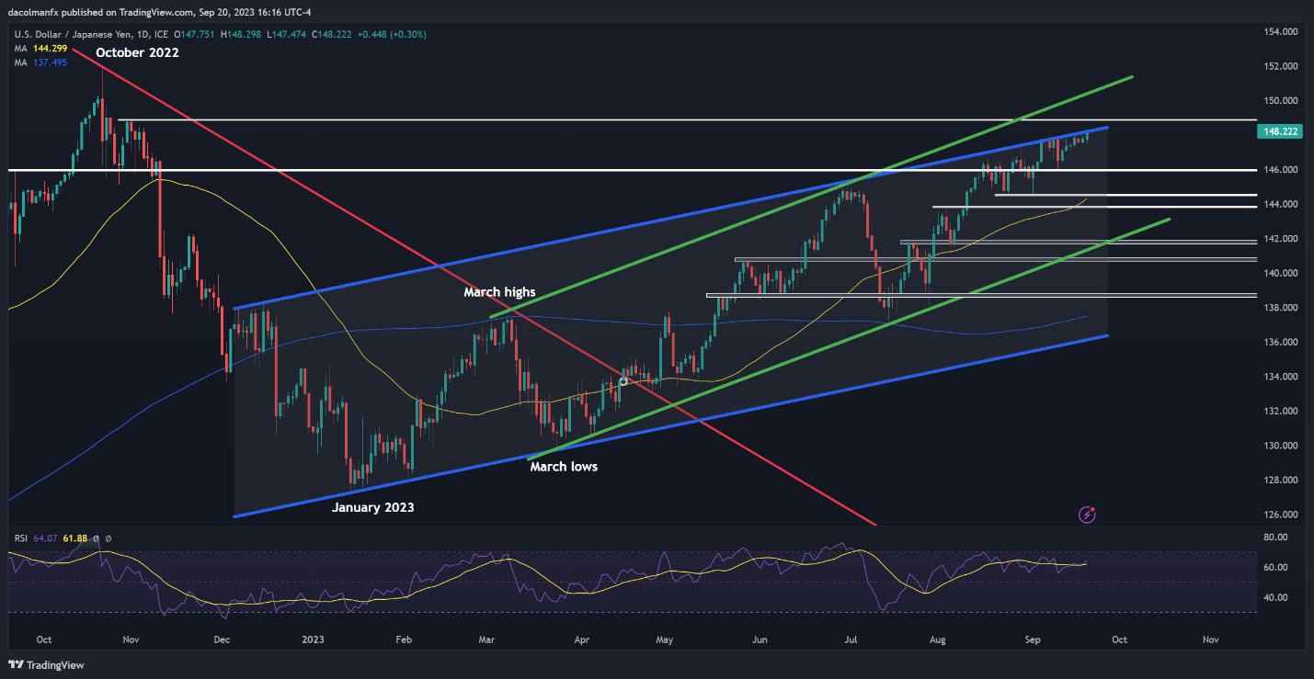Click the 130.000 price axis label
The width and height of the screenshot is (1314, 679).
[x=1279, y=446]
